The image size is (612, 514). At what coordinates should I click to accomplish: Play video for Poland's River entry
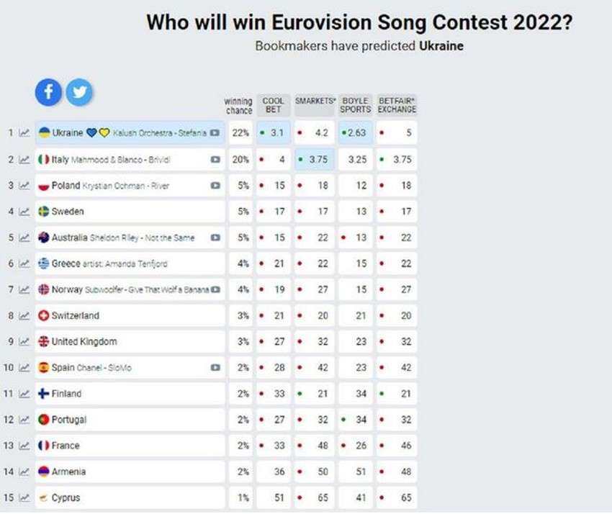click(x=215, y=186)
